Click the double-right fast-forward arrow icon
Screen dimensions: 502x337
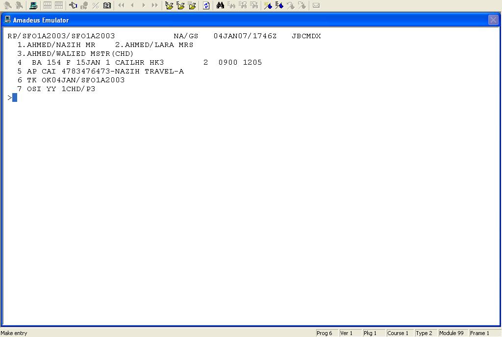point(154,5)
